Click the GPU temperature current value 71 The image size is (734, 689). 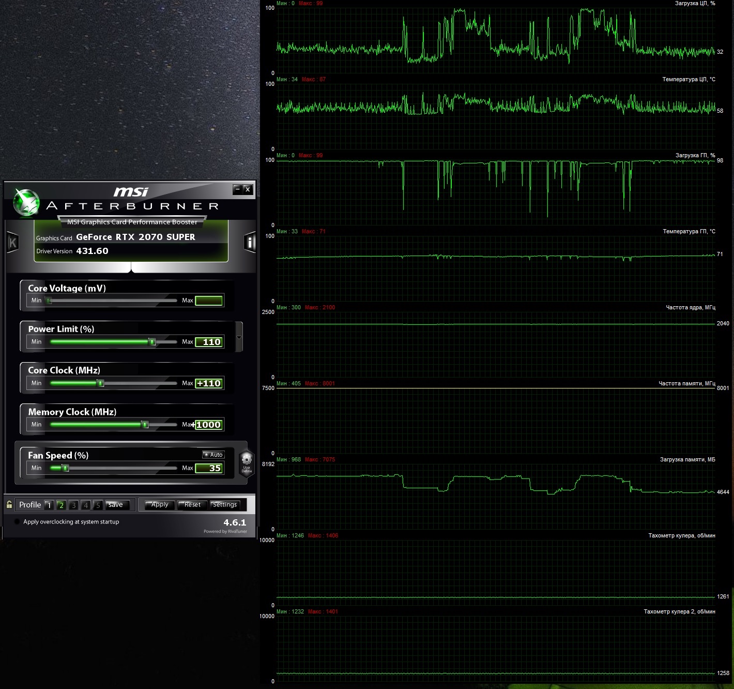pos(720,254)
